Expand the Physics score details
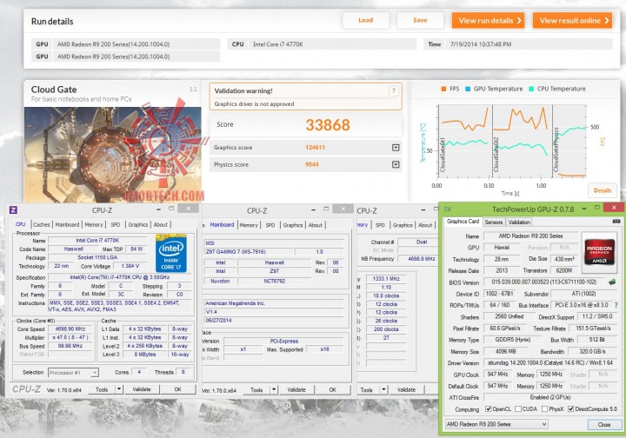 pyautogui.click(x=396, y=164)
